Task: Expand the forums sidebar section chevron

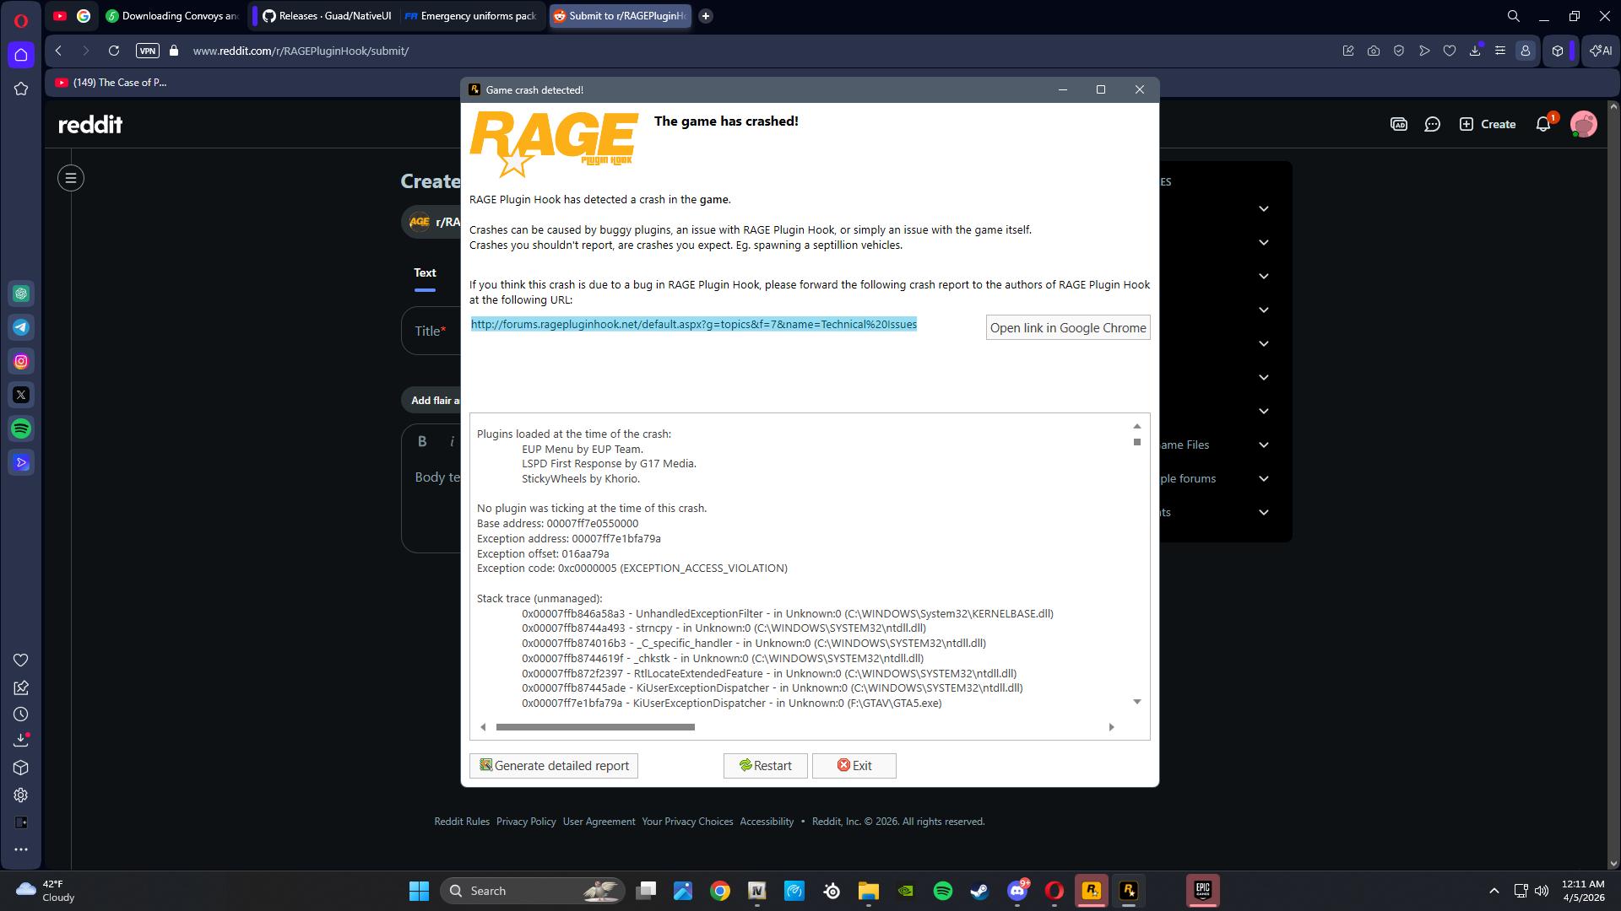Action: [x=1264, y=478]
